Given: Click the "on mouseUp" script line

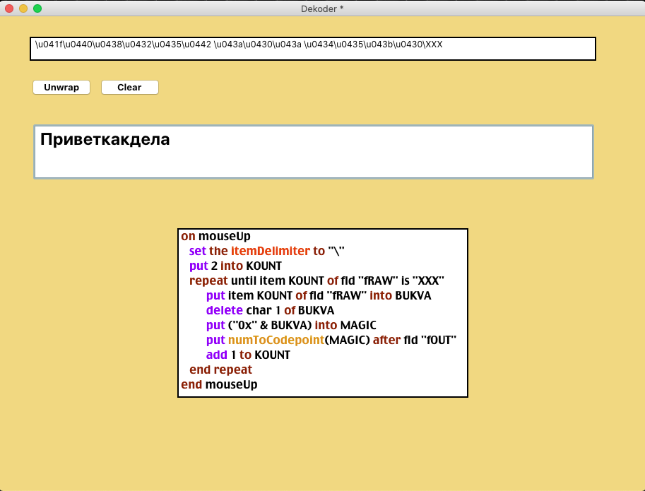Looking at the screenshot, I should 215,236.
